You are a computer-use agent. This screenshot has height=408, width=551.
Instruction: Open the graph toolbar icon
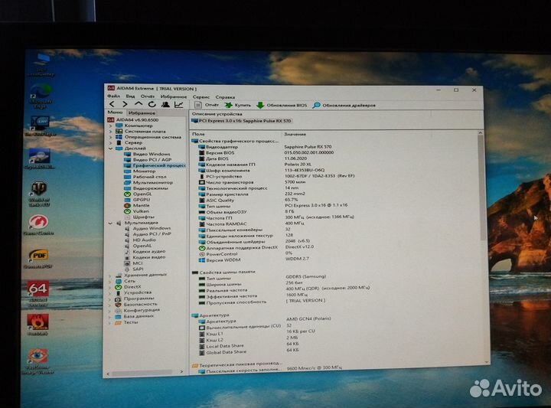click(179, 104)
